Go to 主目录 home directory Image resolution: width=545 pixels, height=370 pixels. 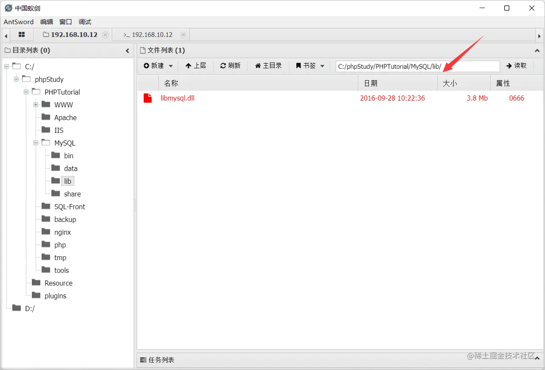click(268, 66)
